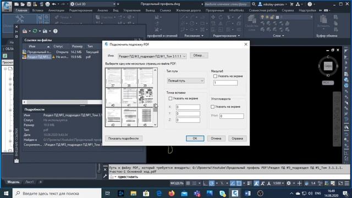Enable Указать на экране under Угол поворота
The width and height of the screenshot is (352, 198).
tap(213, 107)
